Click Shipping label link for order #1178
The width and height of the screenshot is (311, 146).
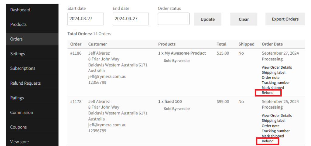pos(274,121)
